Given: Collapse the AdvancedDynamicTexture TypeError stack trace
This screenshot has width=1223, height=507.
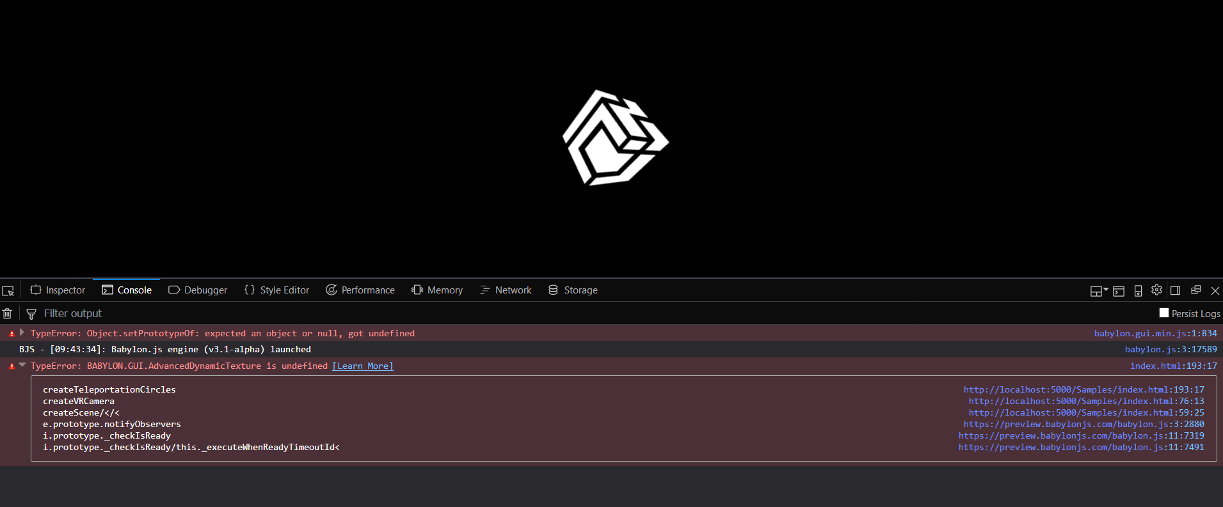Looking at the screenshot, I should click(x=22, y=365).
